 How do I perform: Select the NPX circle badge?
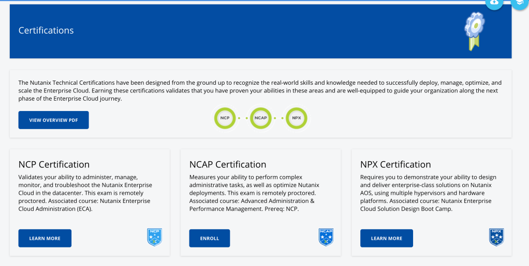click(297, 118)
